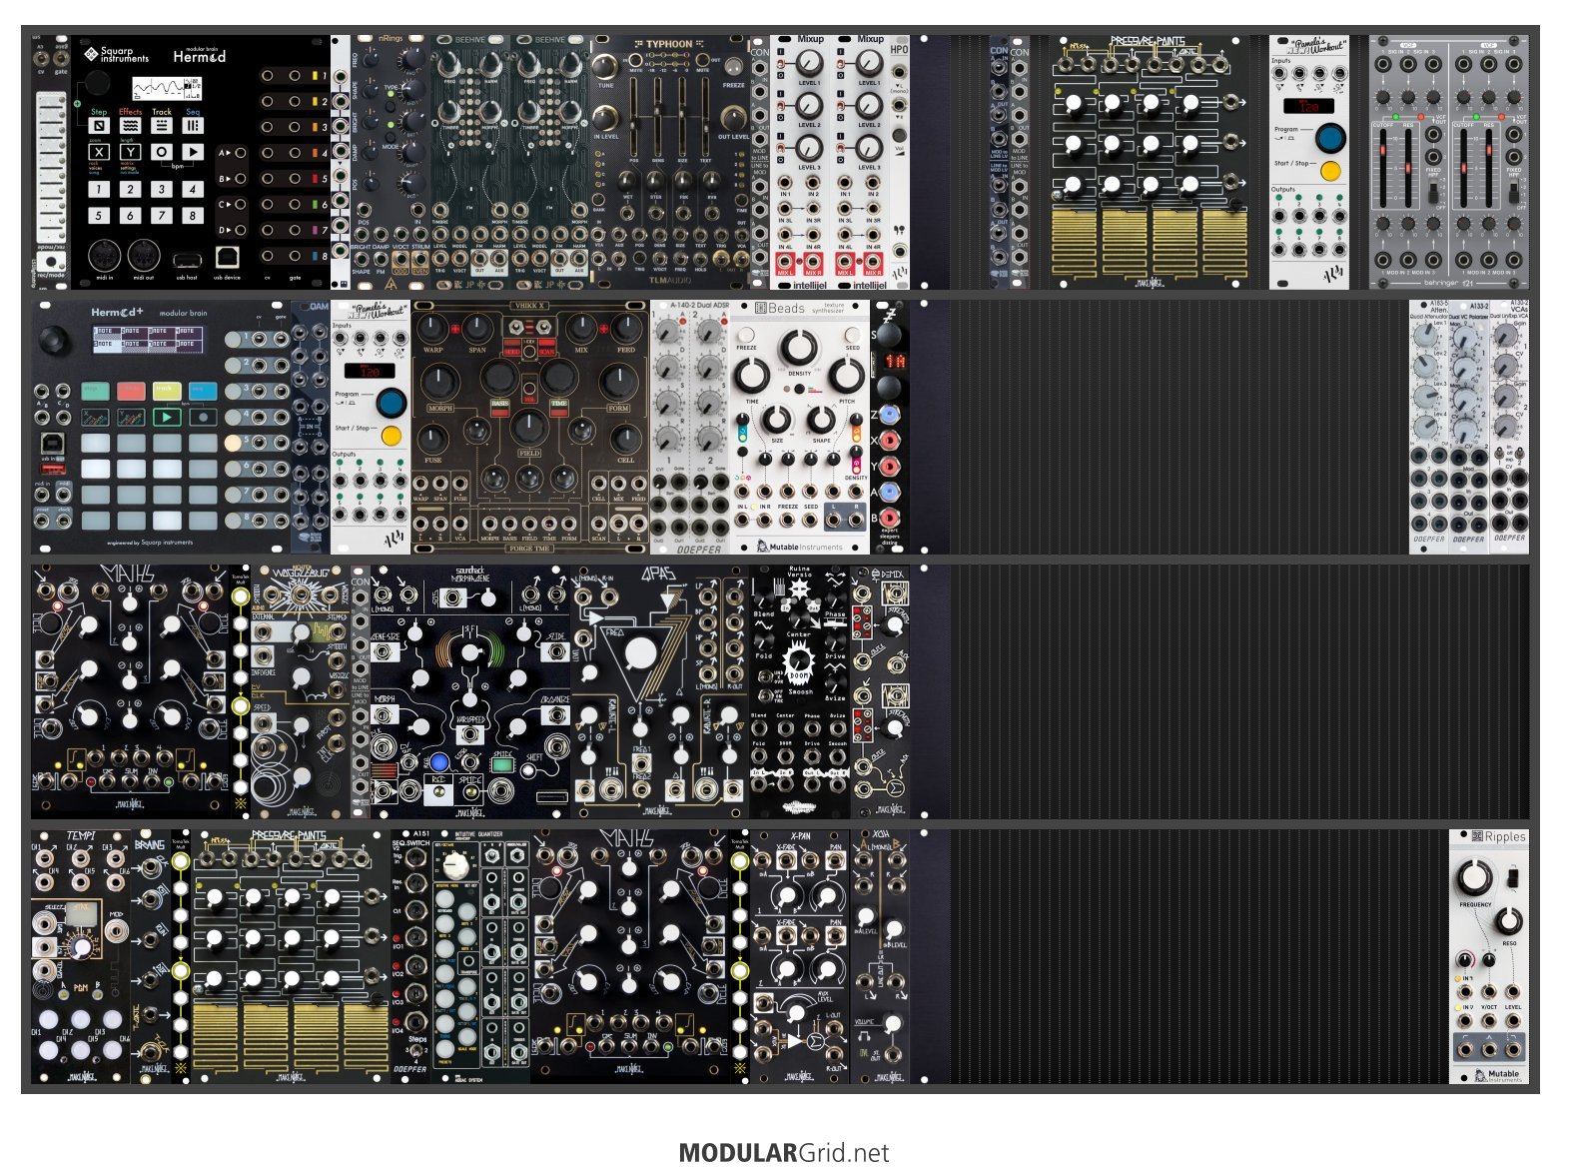Click the POS slider on Typhoon
Image resolution: width=1570 pixels, height=1174 pixels.
(x=634, y=115)
